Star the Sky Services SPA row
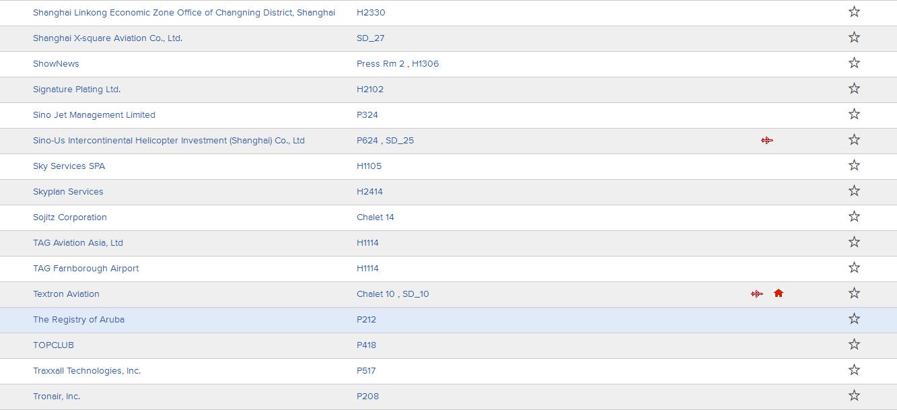The width and height of the screenshot is (897, 410). click(854, 165)
